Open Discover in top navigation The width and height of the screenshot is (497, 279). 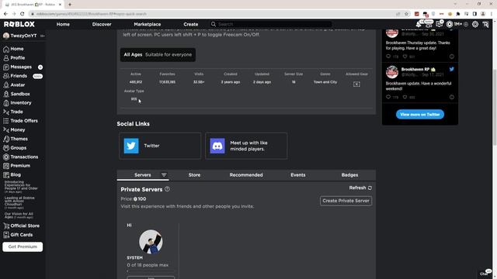[x=102, y=24]
